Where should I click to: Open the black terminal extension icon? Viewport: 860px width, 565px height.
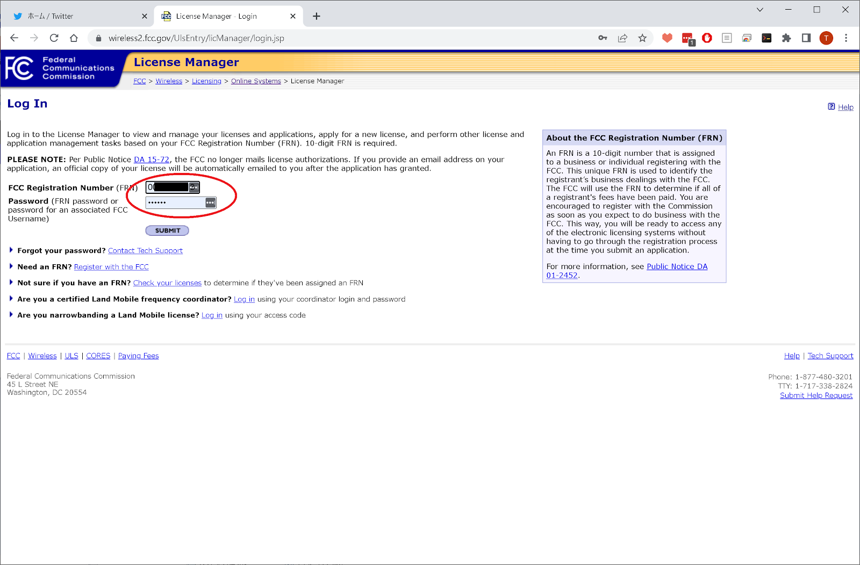[766, 38]
